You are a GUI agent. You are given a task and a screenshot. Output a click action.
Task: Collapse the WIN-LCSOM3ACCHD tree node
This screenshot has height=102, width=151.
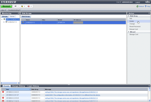pos(2,19)
